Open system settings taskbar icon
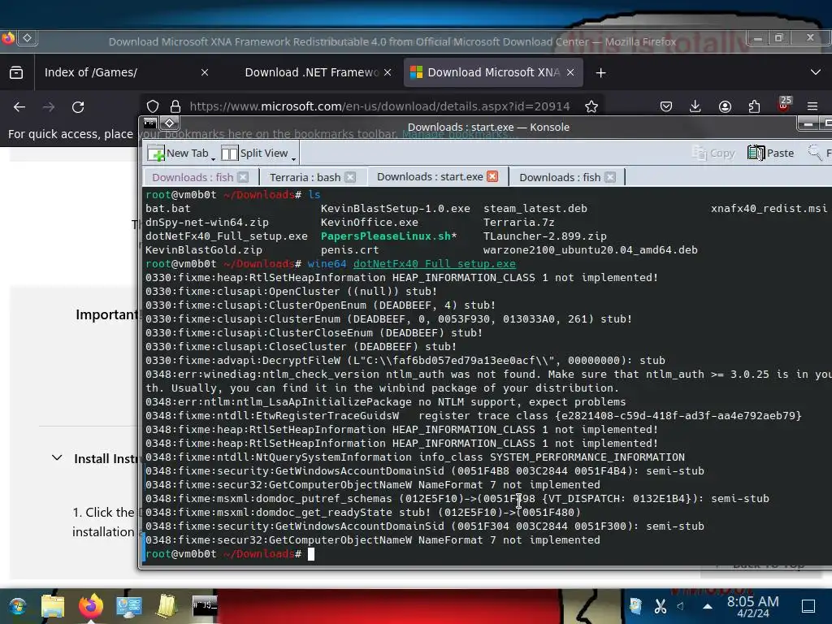This screenshot has width=832, height=624. tap(129, 606)
